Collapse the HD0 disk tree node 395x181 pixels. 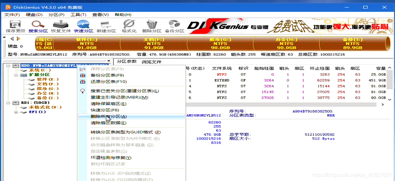[x=8, y=66]
